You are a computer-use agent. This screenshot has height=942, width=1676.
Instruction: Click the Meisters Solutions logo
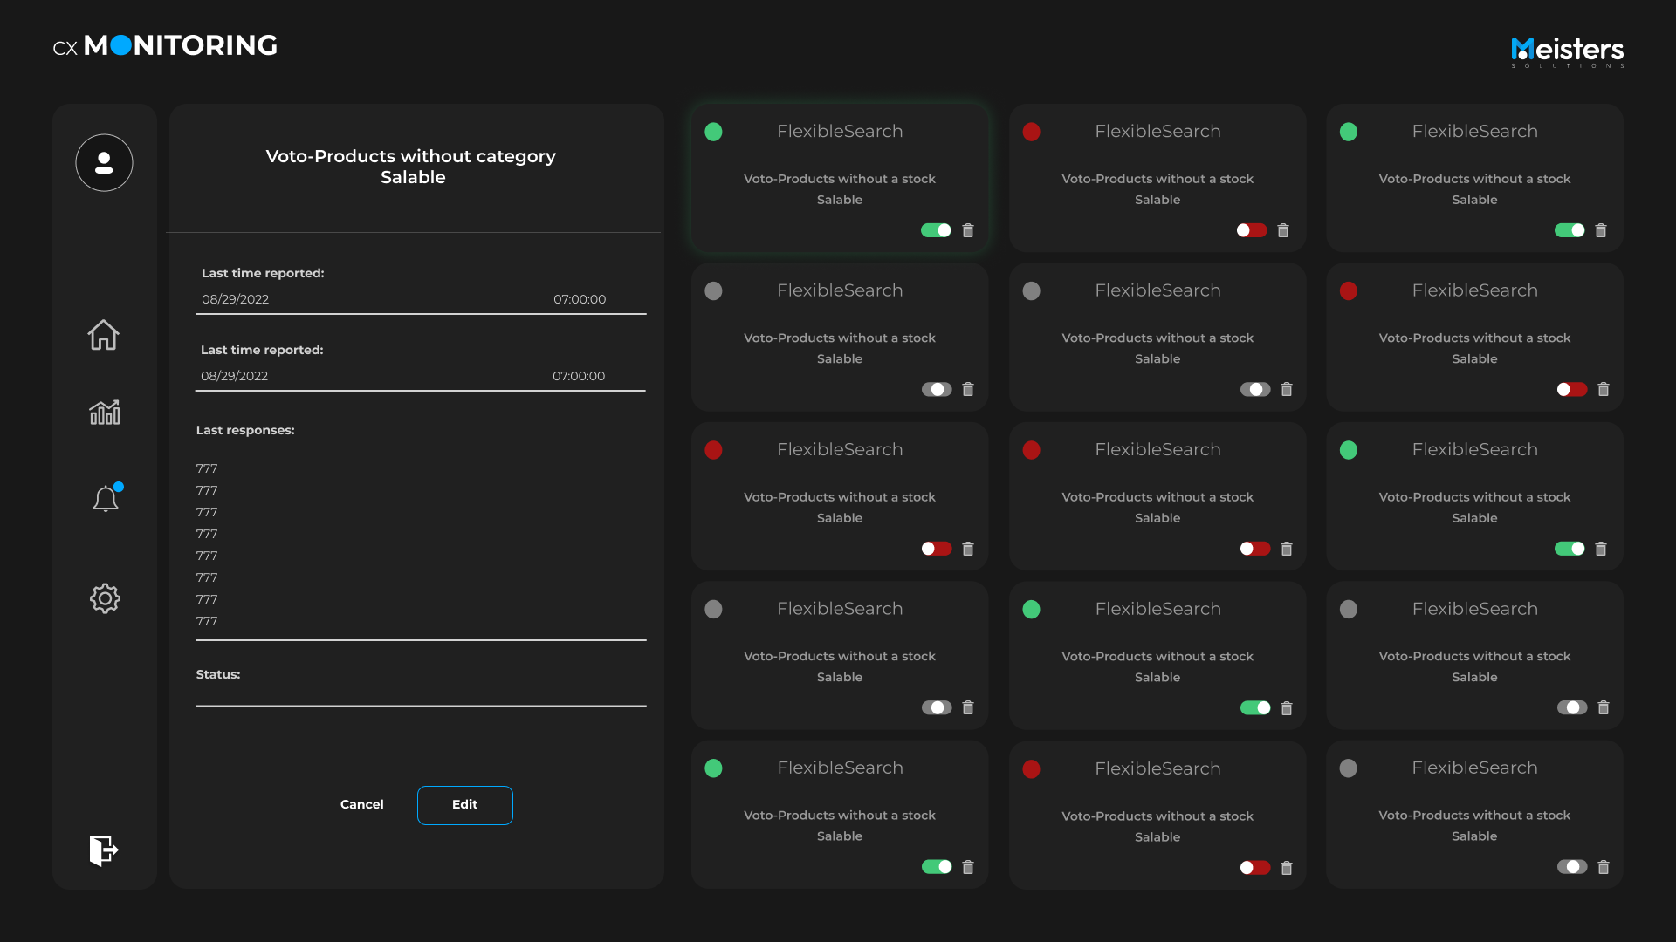point(1568,51)
